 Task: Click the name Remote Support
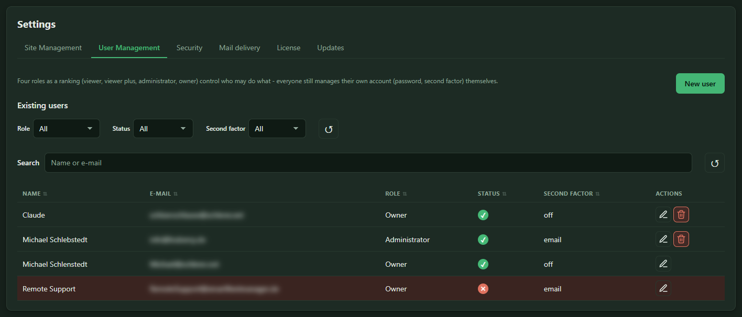pos(49,289)
